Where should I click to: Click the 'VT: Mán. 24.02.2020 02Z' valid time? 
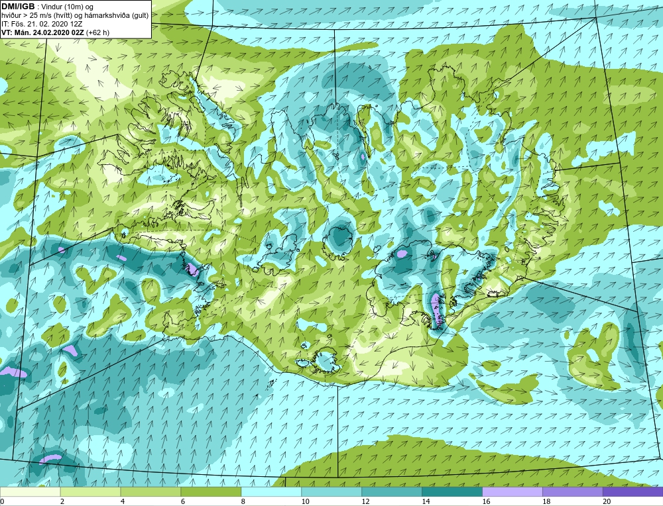tap(42, 32)
